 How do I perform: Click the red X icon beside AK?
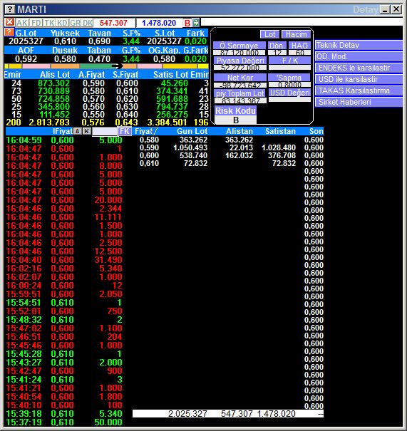pos(10,22)
